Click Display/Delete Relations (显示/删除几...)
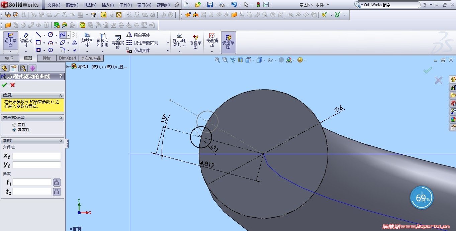 179,40
